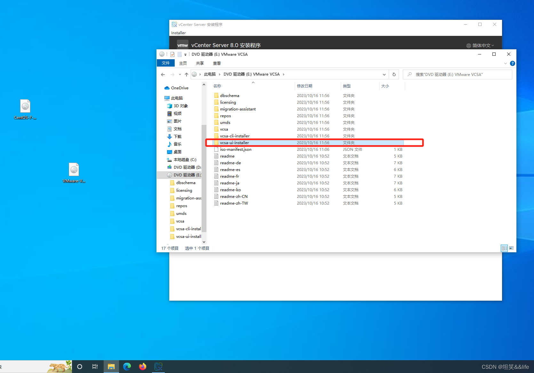This screenshot has width=534, height=373.
Task: Sort by 修改日期 column header
Action: (x=317, y=86)
